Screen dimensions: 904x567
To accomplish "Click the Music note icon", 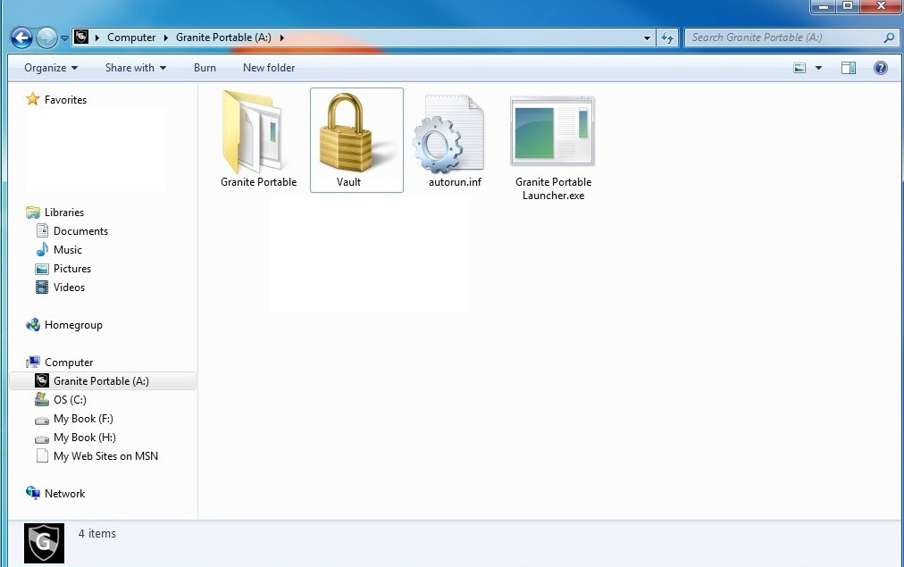I will point(42,249).
